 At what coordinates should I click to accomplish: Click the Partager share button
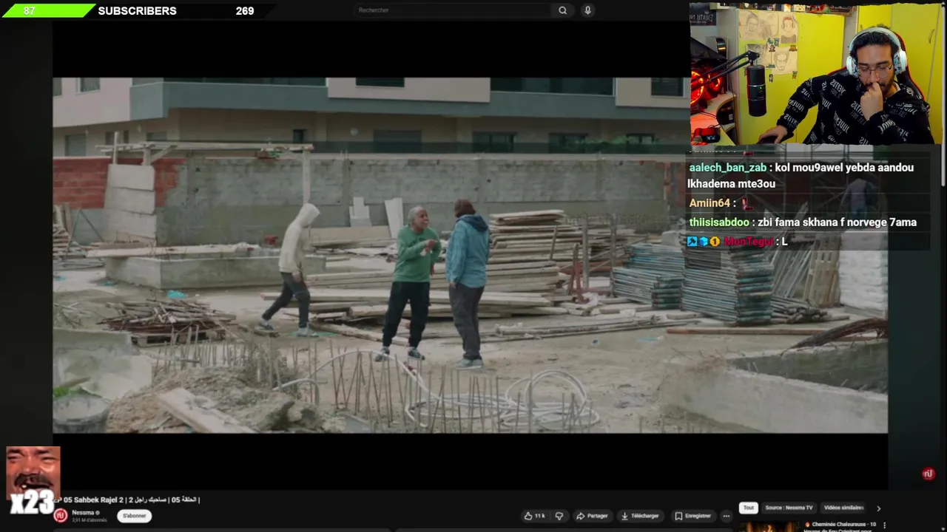tap(592, 516)
